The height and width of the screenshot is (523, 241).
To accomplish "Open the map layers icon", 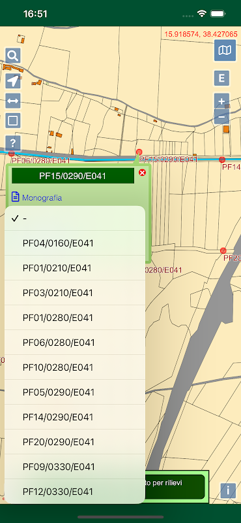I will (225, 50).
